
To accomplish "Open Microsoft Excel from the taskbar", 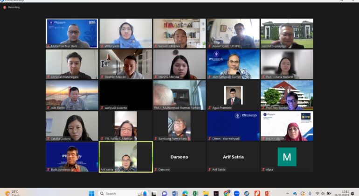I will click(x=195, y=194).
